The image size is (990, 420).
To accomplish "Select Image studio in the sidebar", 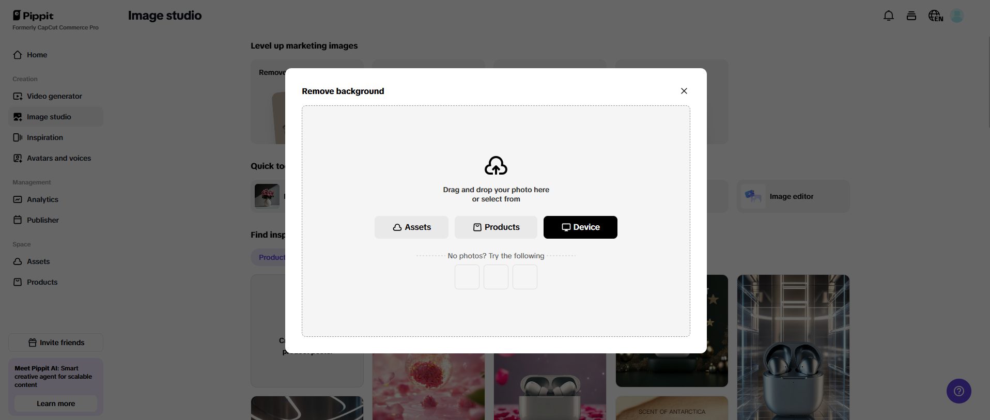I will pos(56,117).
